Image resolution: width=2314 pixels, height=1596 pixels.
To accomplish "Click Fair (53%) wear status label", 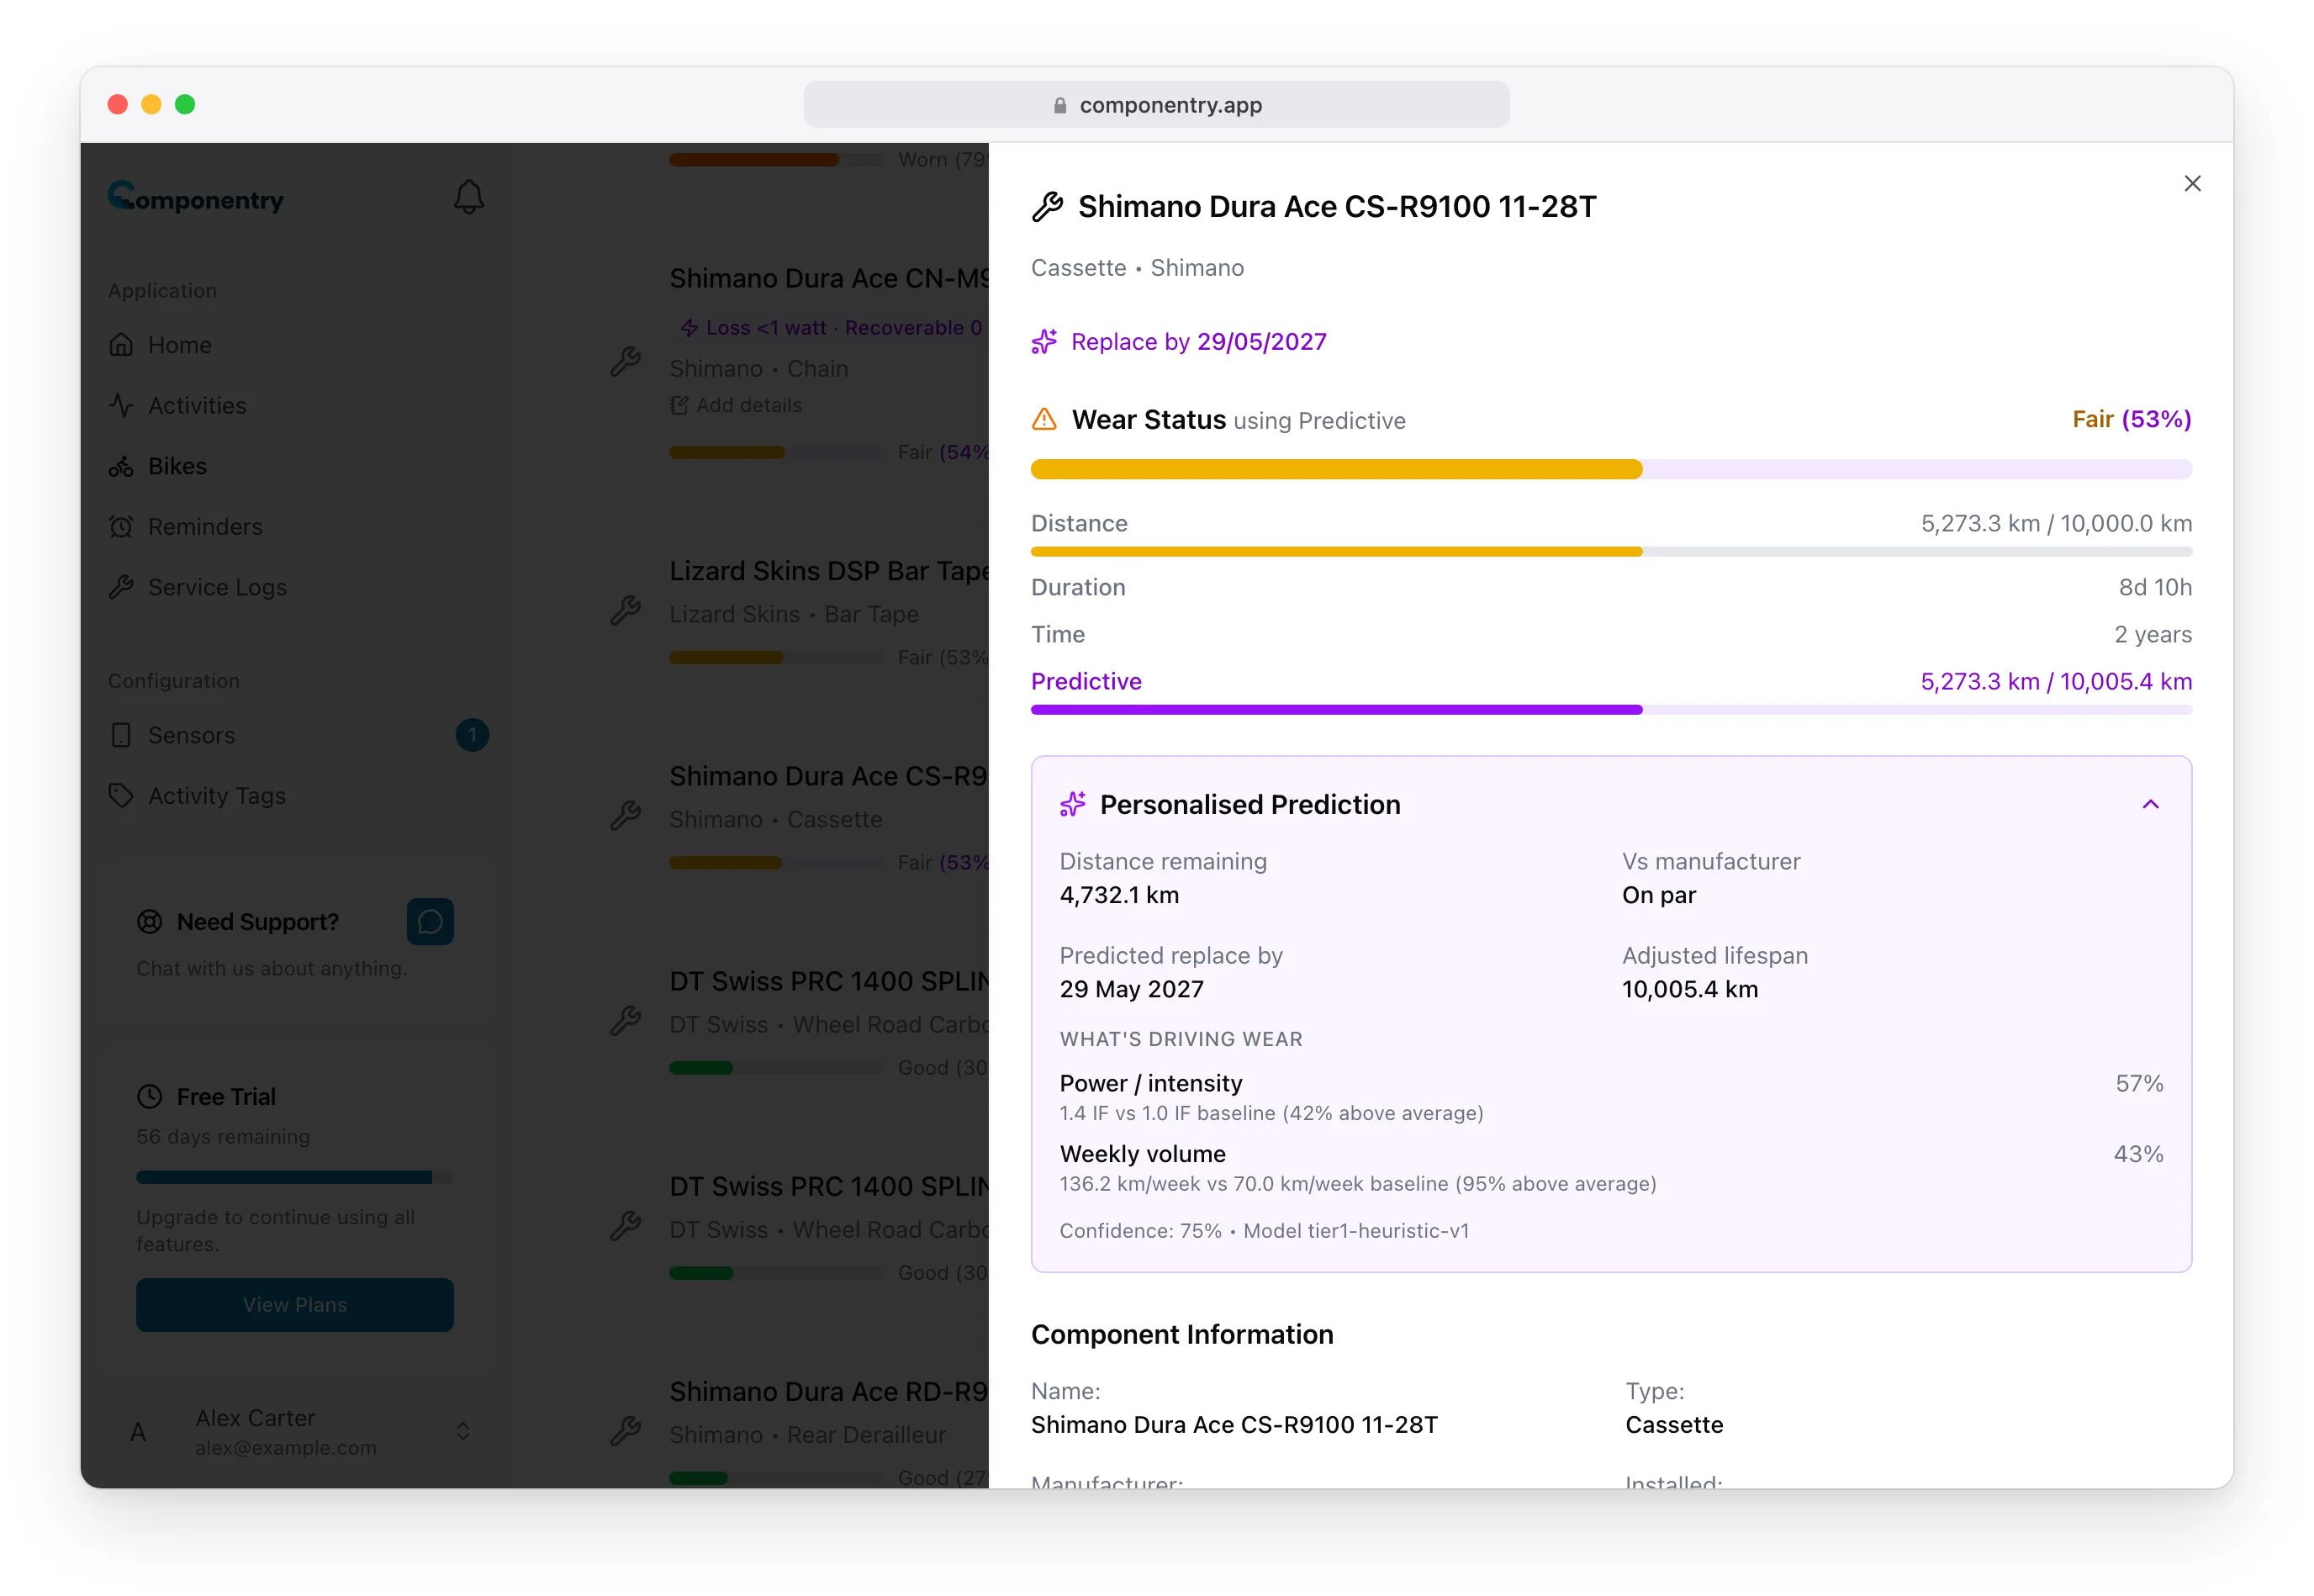I will [2131, 420].
